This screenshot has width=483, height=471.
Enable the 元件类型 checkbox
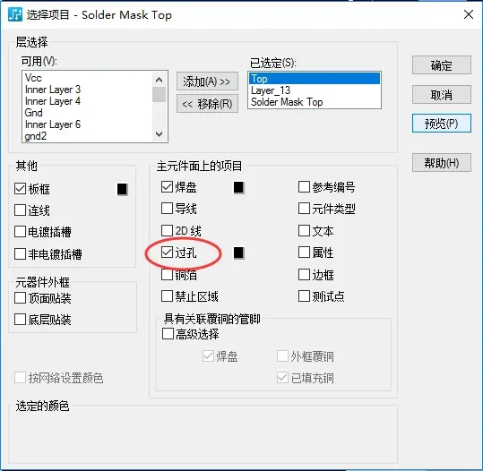304,209
